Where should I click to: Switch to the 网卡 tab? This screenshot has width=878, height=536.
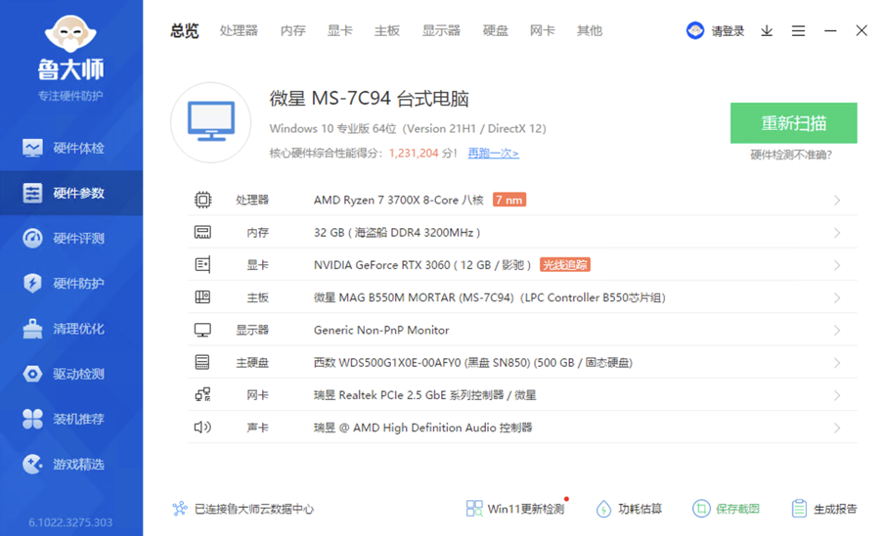coord(542,31)
